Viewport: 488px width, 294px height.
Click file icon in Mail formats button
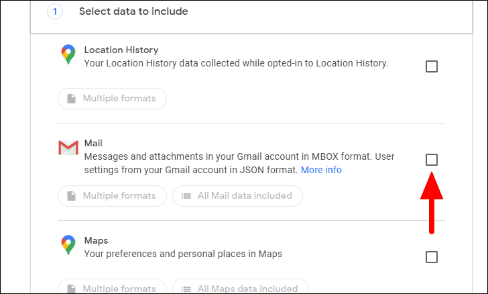[x=71, y=196]
